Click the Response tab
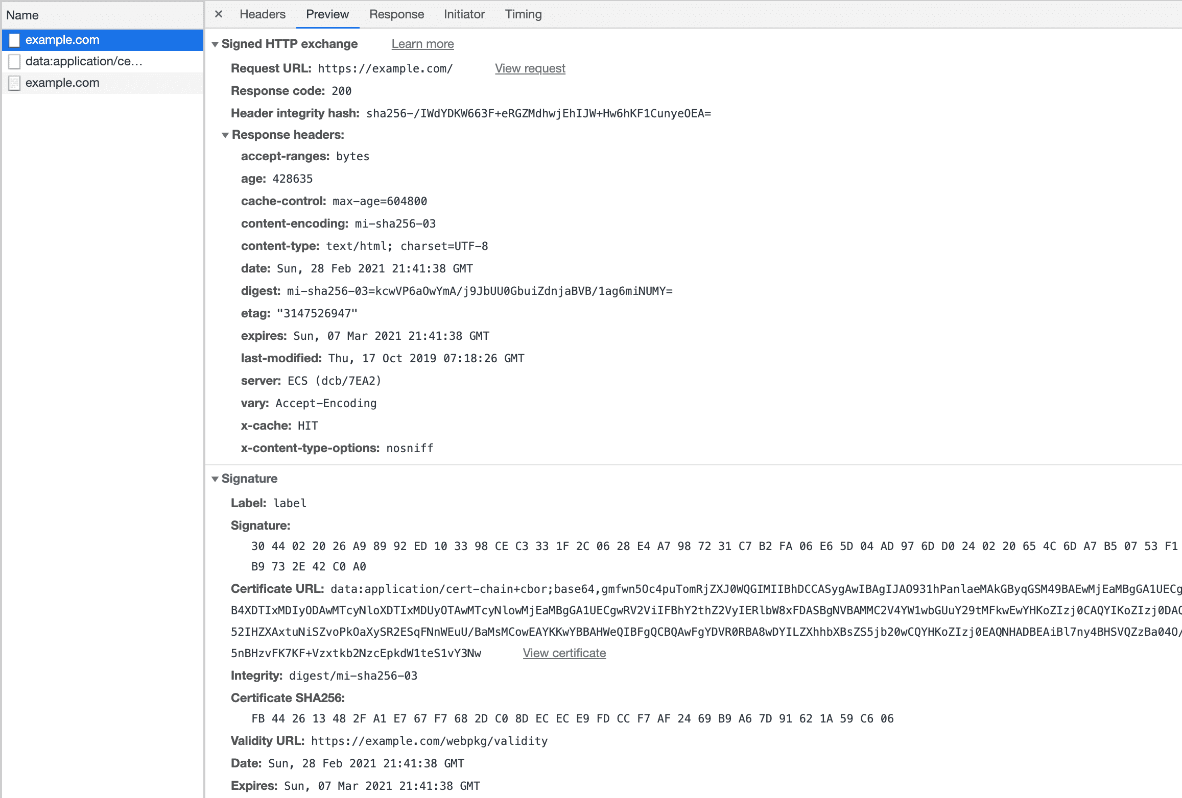The image size is (1182, 798). click(395, 14)
